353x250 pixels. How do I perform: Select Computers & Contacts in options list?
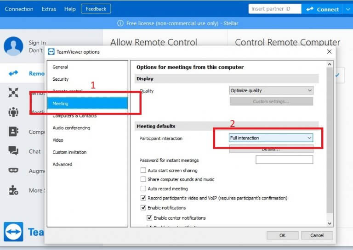tap(87, 116)
